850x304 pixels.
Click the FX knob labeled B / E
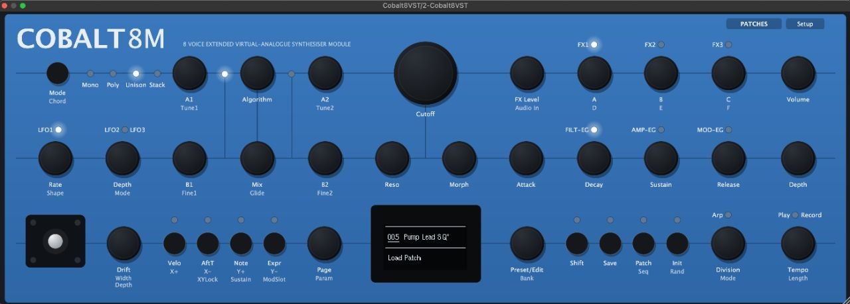click(661, 74)
